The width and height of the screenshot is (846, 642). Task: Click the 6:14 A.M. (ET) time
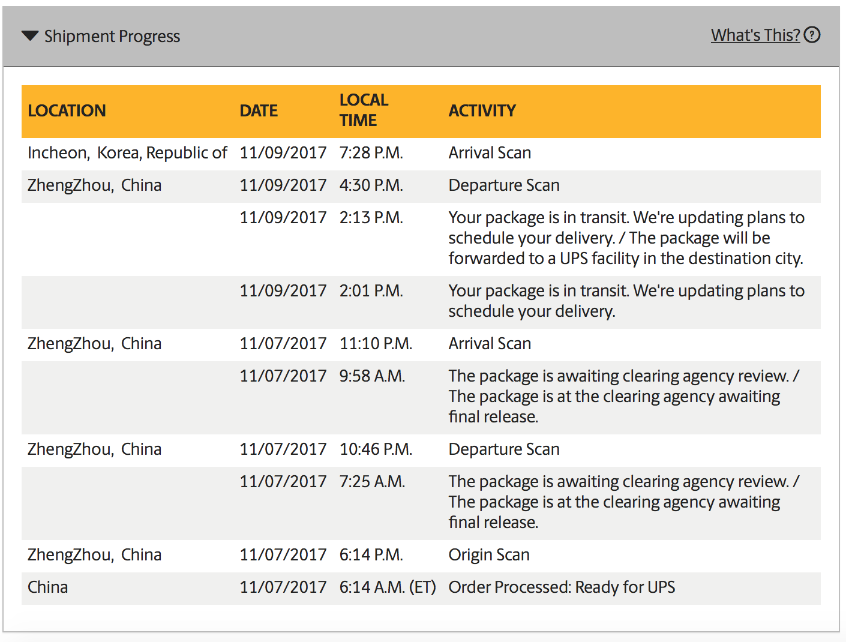388,587
